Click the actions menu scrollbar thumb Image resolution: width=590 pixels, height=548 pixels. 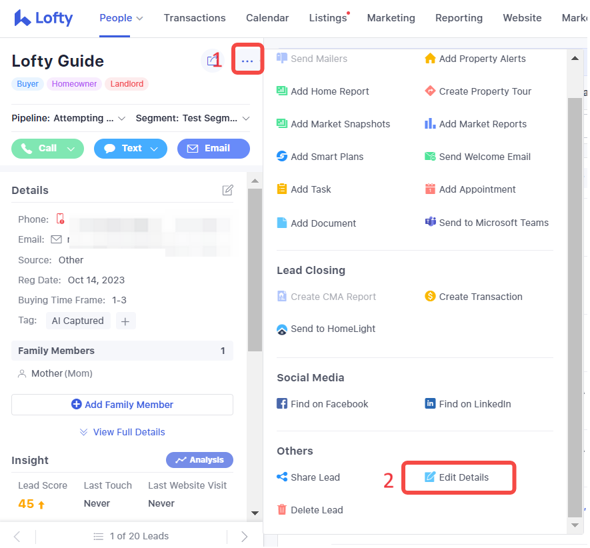click(x=575, y=307)
